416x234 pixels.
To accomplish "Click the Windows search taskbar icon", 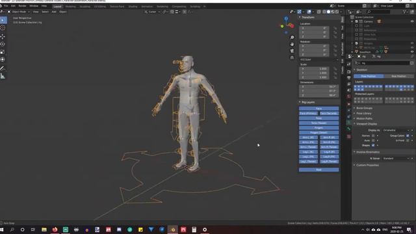I will [12, 229].
